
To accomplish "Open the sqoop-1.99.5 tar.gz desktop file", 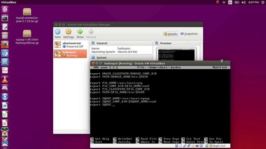I will click(x=27, y=37).
